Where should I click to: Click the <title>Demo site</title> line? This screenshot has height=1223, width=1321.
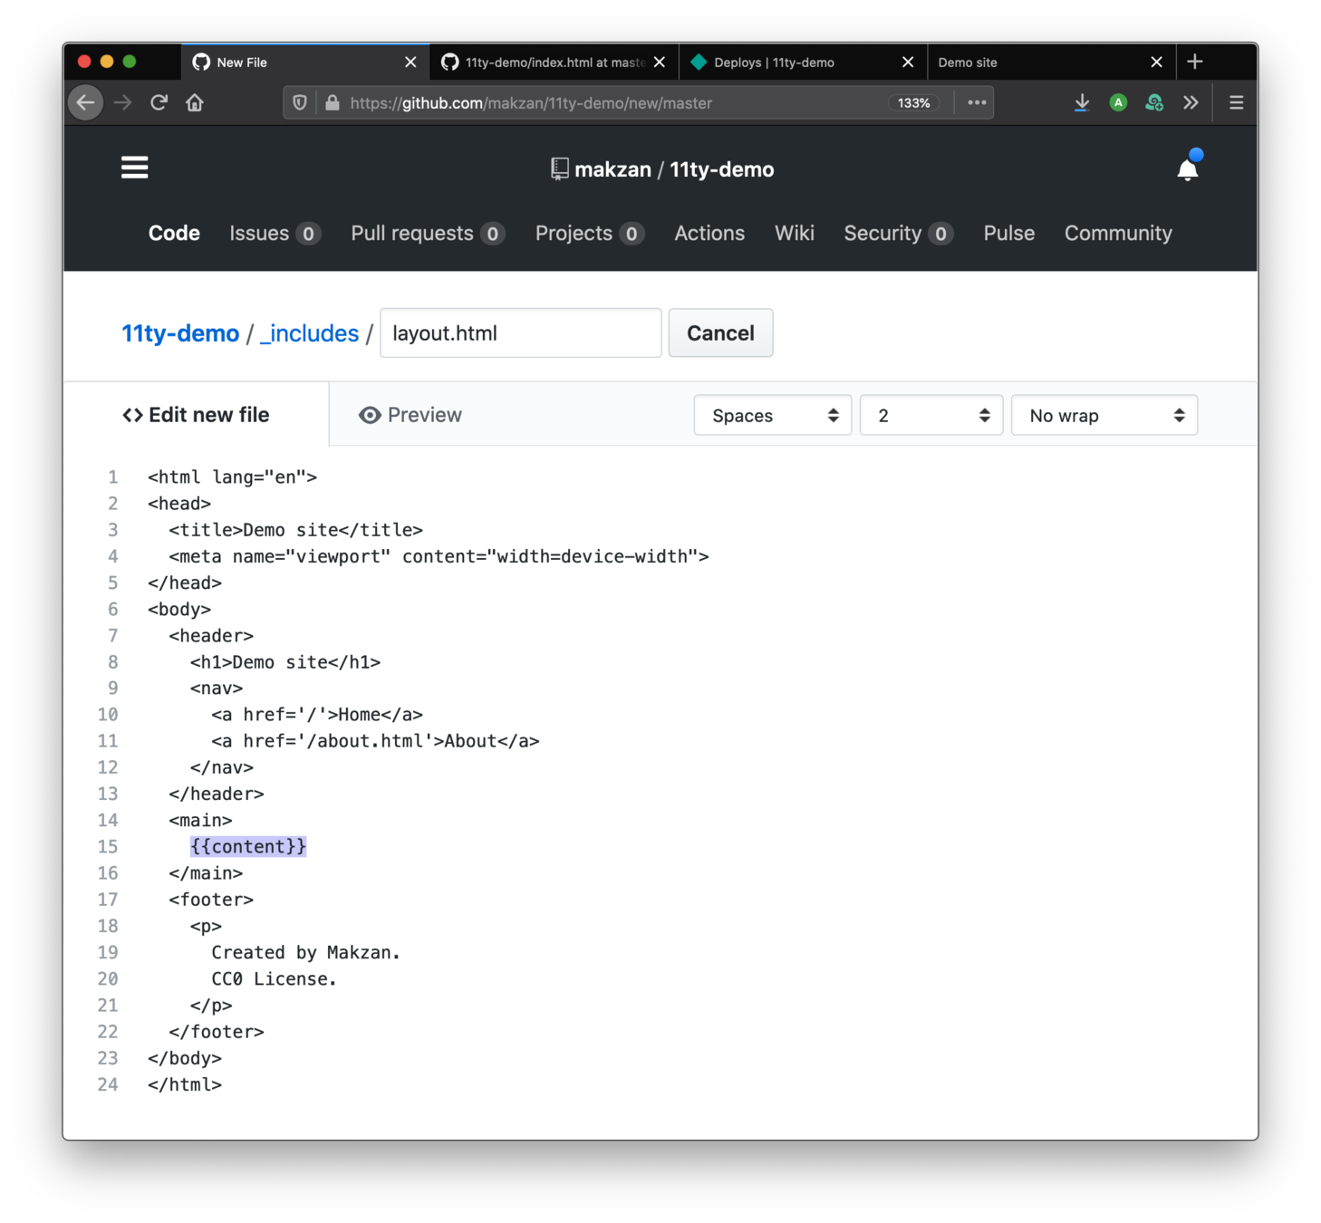pyautogui.click(x=295, y=530)
